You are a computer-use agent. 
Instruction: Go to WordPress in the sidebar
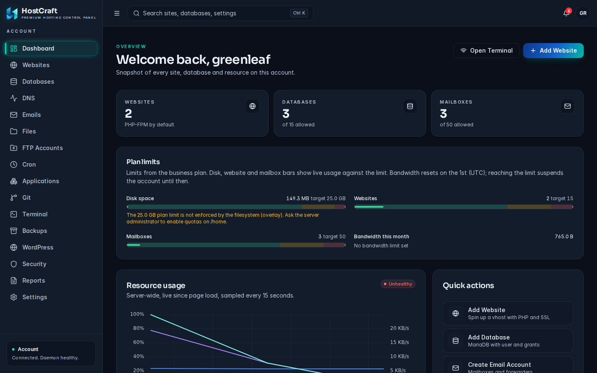tap(51, 247)
